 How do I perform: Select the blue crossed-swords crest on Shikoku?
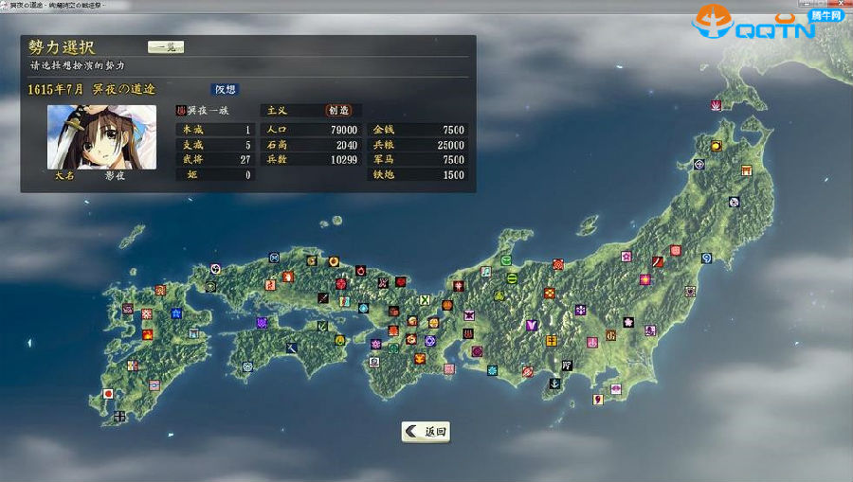click(292, 348)
